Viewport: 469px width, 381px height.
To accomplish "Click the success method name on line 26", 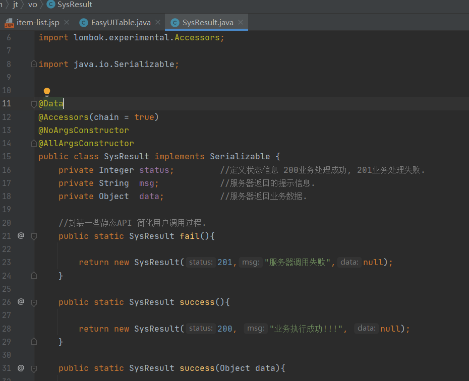I will point(197,302).
